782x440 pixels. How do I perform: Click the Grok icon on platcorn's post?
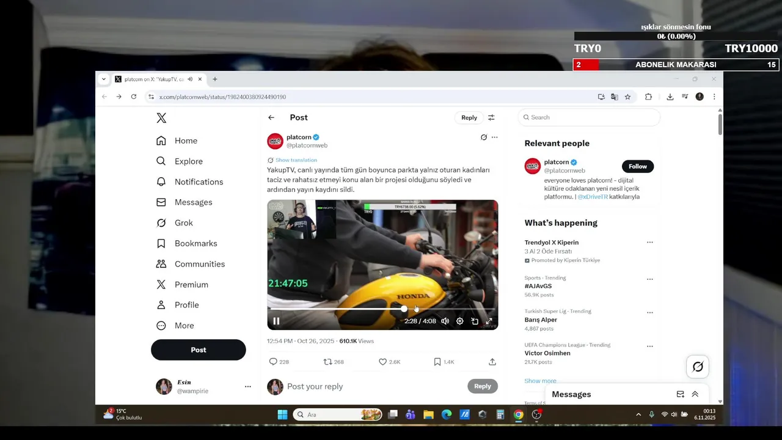(484, 137)
